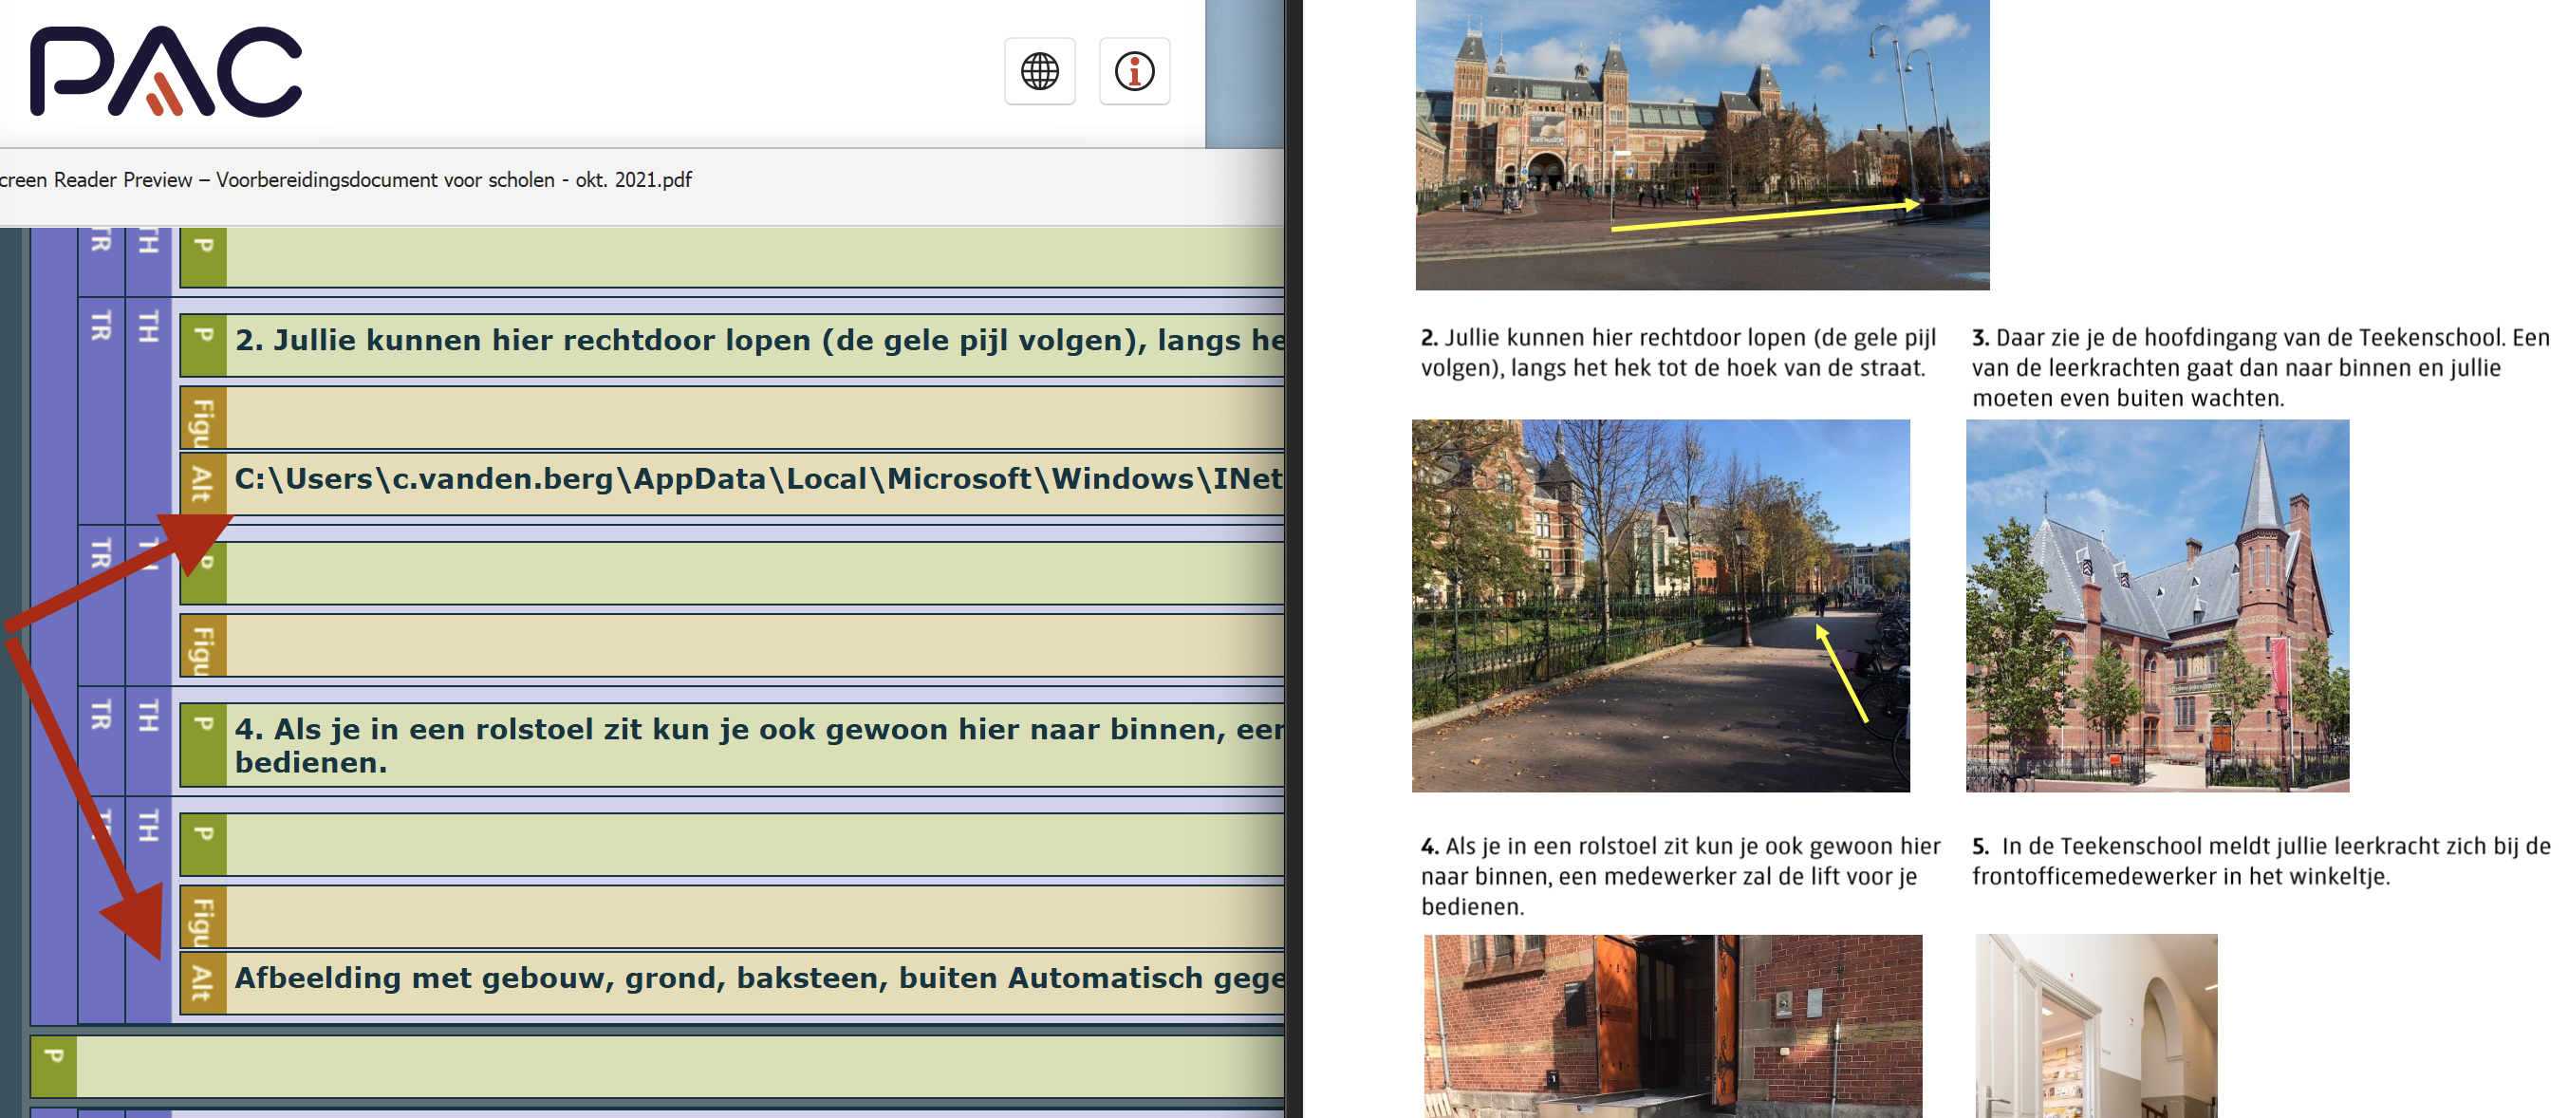This screenshot has height=1118, width=2568.
Task: Click the Figure tag above C:\Users alt
Action: tap(203, 419)
